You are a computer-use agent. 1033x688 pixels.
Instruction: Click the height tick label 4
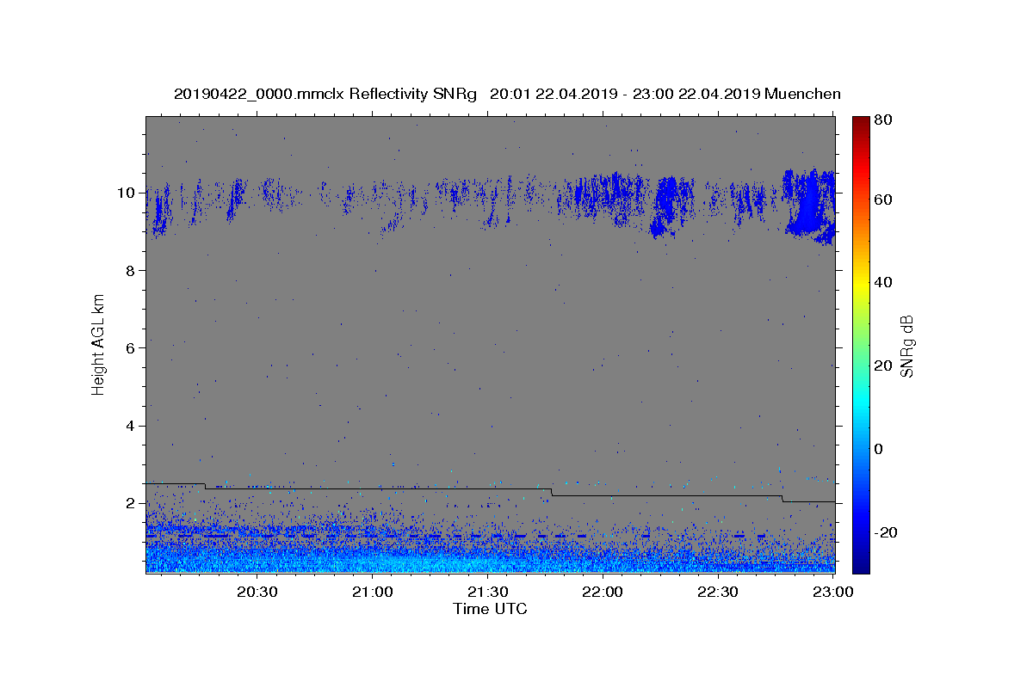130,426
